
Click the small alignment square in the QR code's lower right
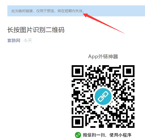[x=123, y=117]
